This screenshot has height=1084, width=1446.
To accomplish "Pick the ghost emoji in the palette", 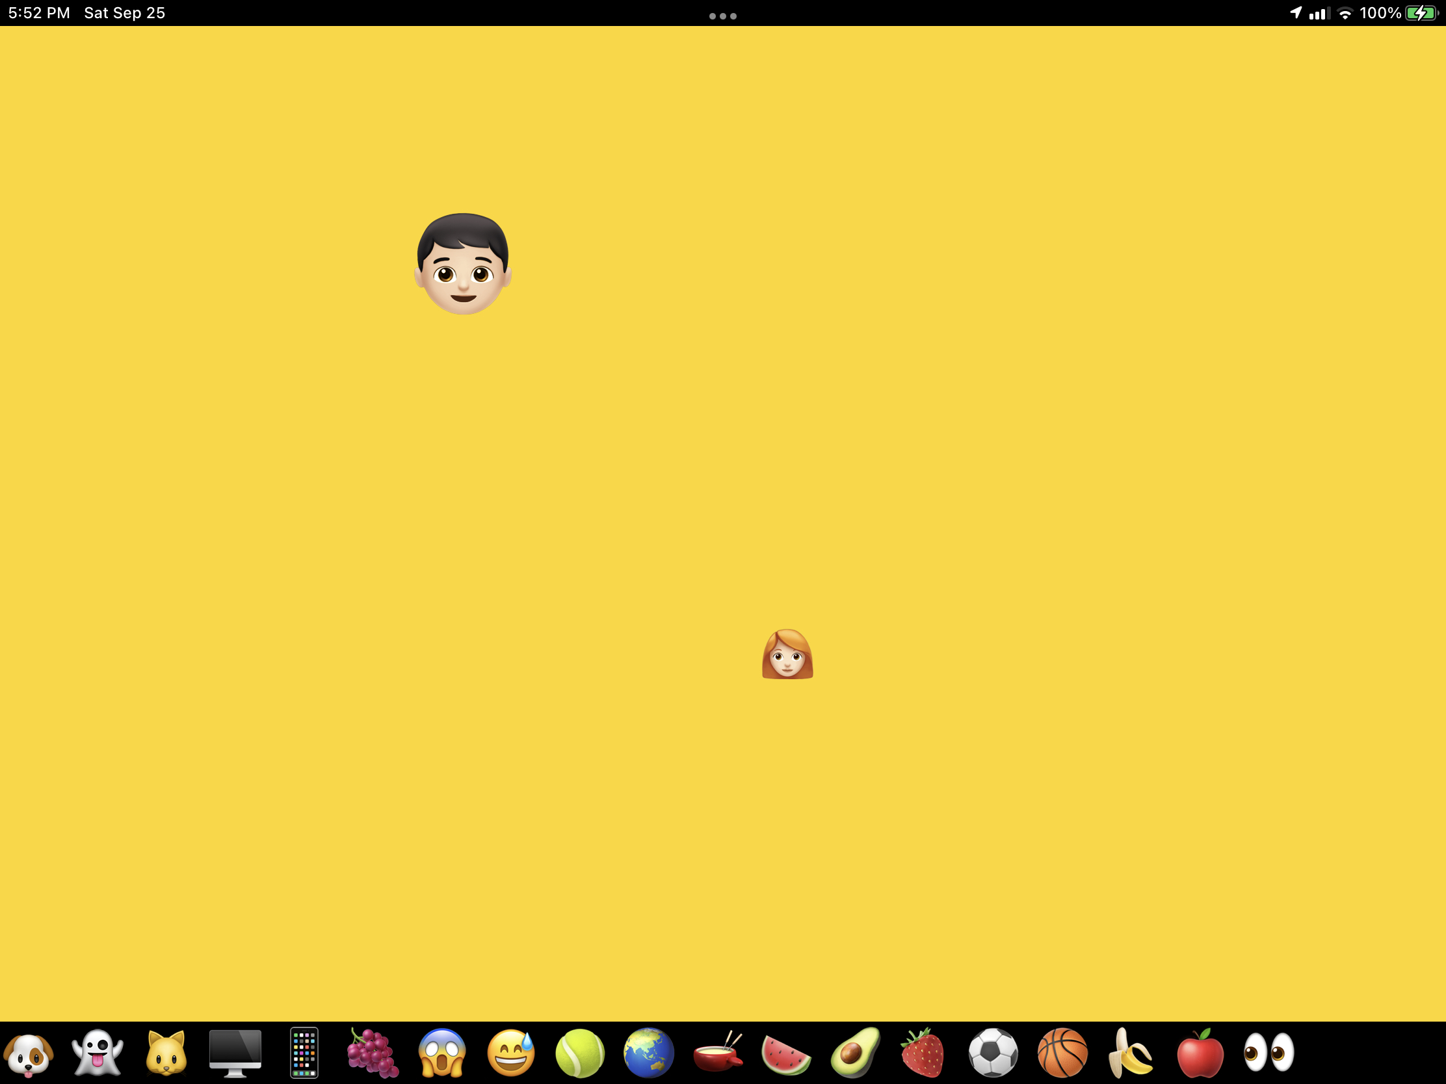I will click(98, 1053).
